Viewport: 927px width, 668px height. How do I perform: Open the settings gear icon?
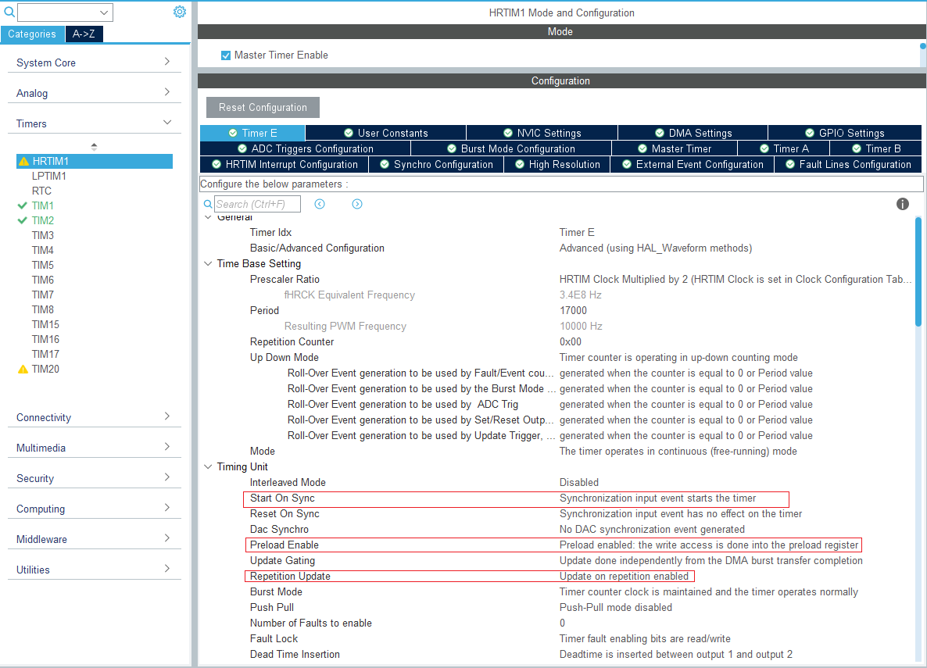click(x=180, y=12)
